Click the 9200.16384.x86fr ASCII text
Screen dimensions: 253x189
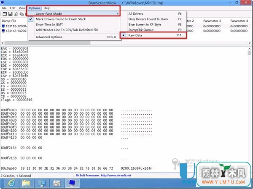[137, 168]
